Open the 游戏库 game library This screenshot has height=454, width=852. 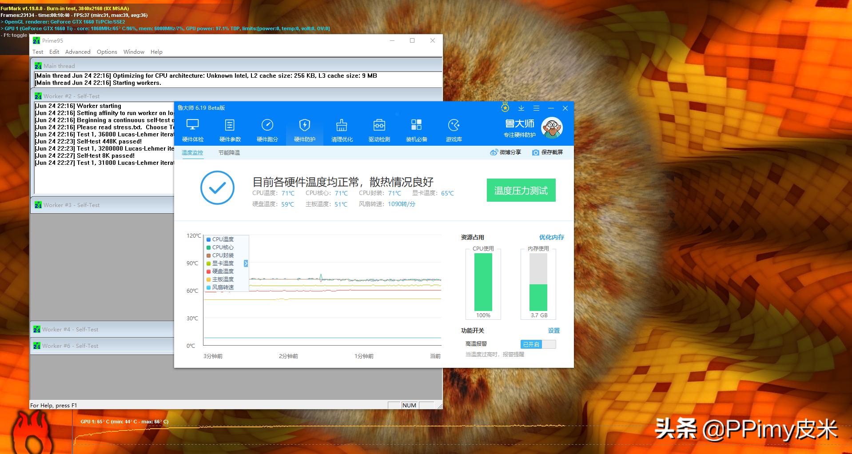point(454,129)
